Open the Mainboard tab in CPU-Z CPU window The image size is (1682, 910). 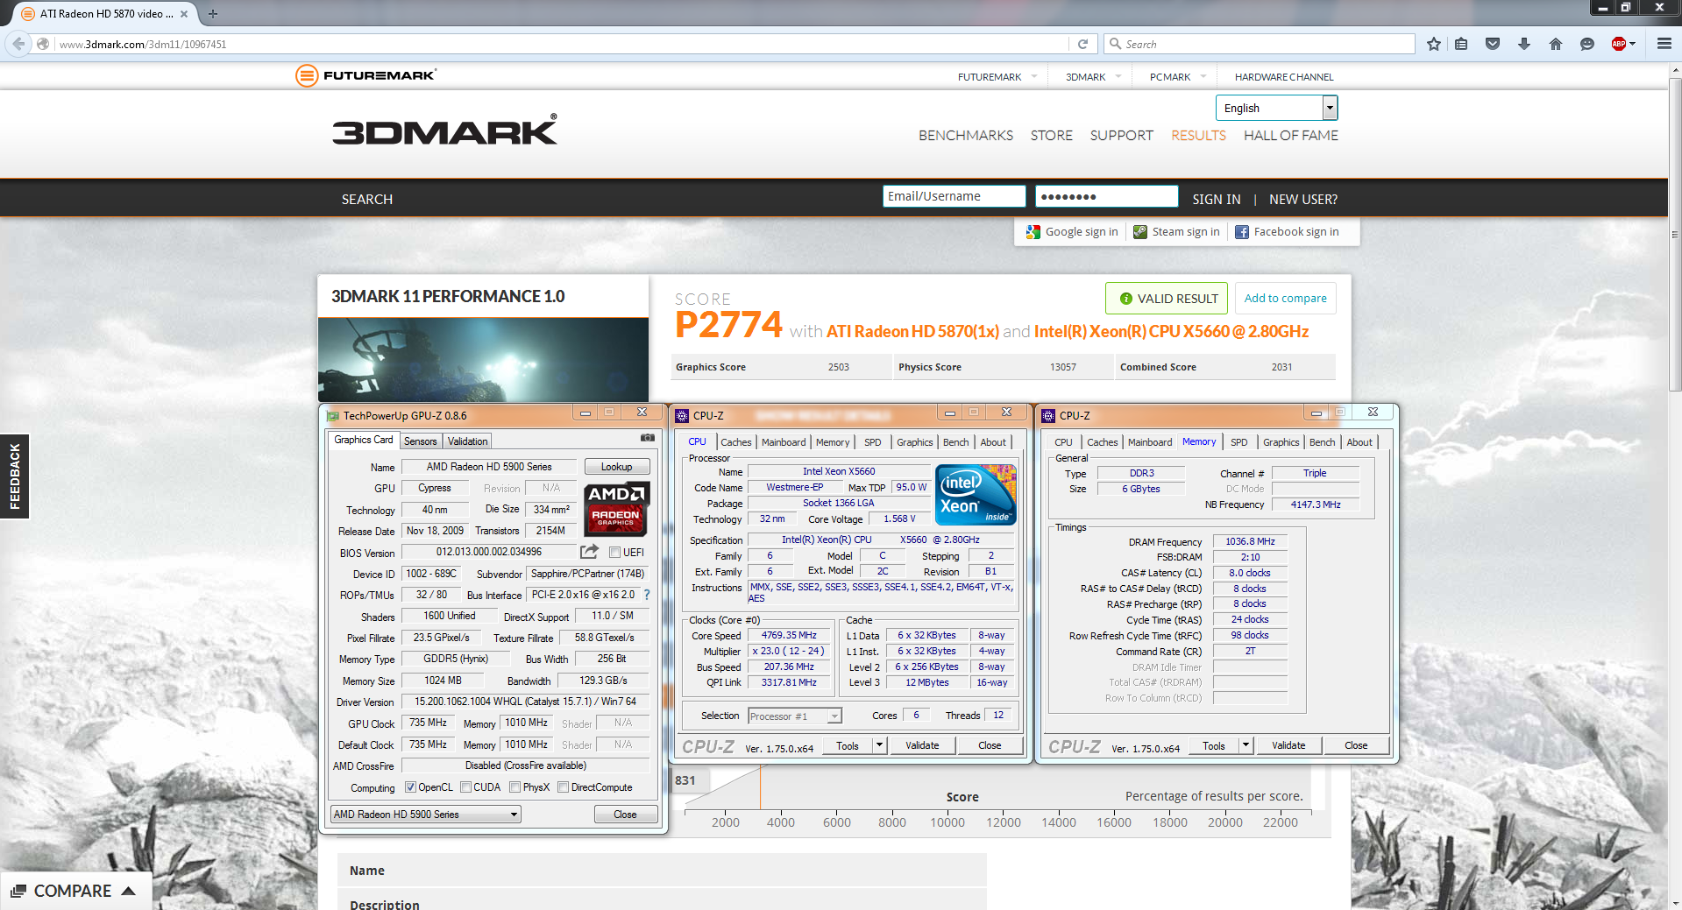[784, 442]
